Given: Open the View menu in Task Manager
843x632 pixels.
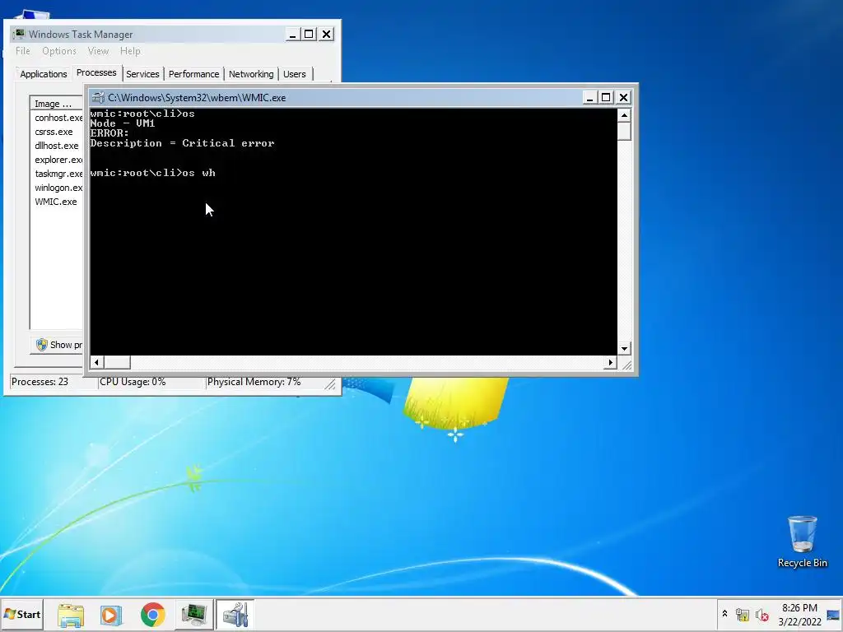Looking at the screenshot, I should pos(98,51).
